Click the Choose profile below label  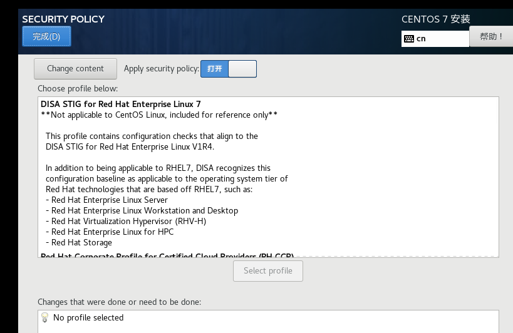click(x=78, y=88)
